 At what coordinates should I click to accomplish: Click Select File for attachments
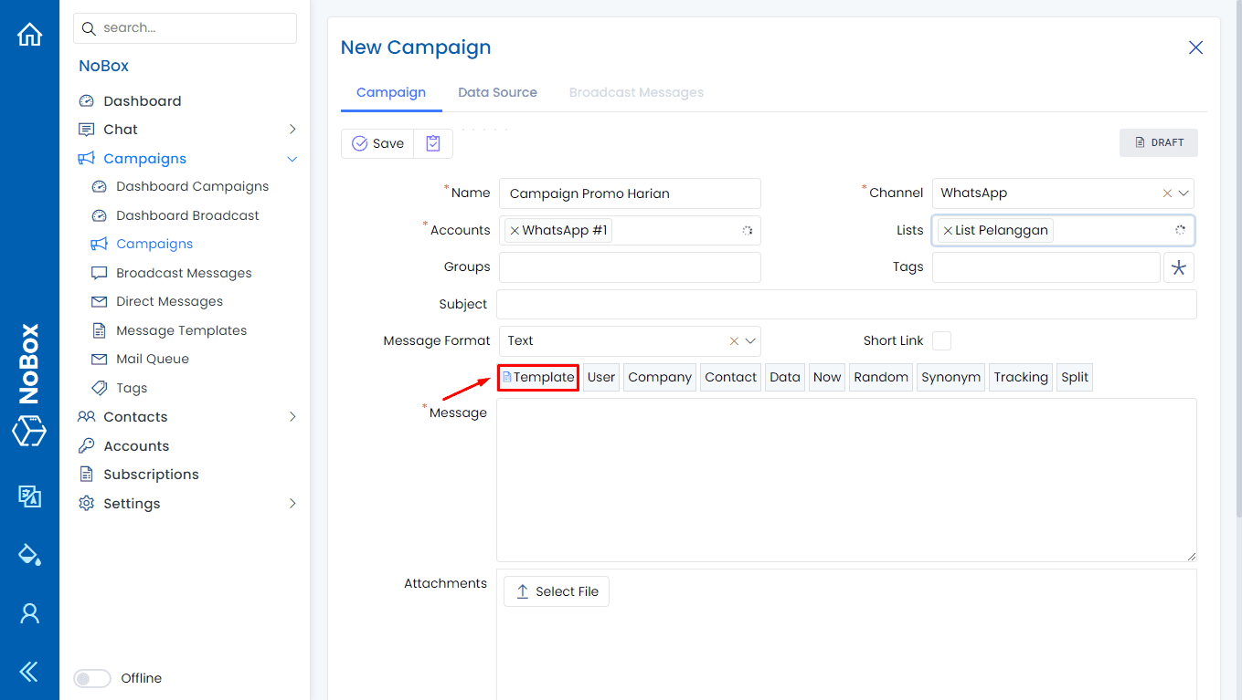pyautogui.click(x=556, y=591)
